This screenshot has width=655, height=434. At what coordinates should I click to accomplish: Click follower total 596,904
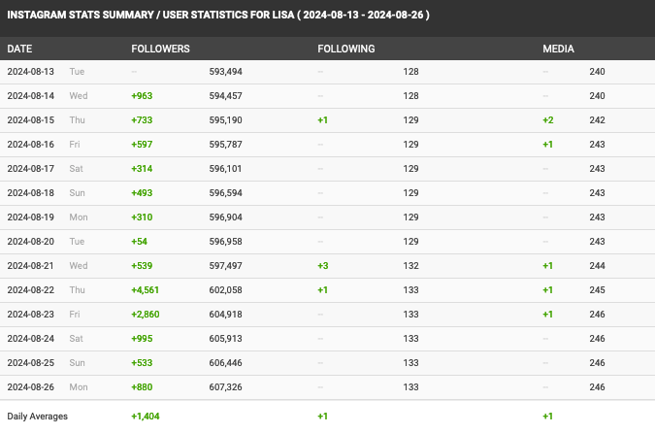[225, 217]
